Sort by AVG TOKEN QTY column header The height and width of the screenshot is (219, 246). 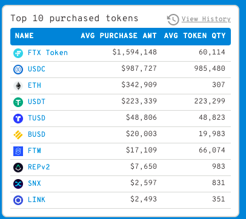(194, 36)
